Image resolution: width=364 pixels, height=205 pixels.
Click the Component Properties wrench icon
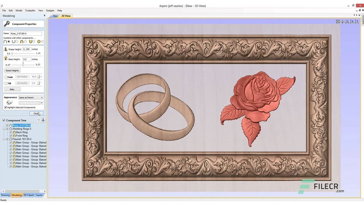(x=7, y=24)
